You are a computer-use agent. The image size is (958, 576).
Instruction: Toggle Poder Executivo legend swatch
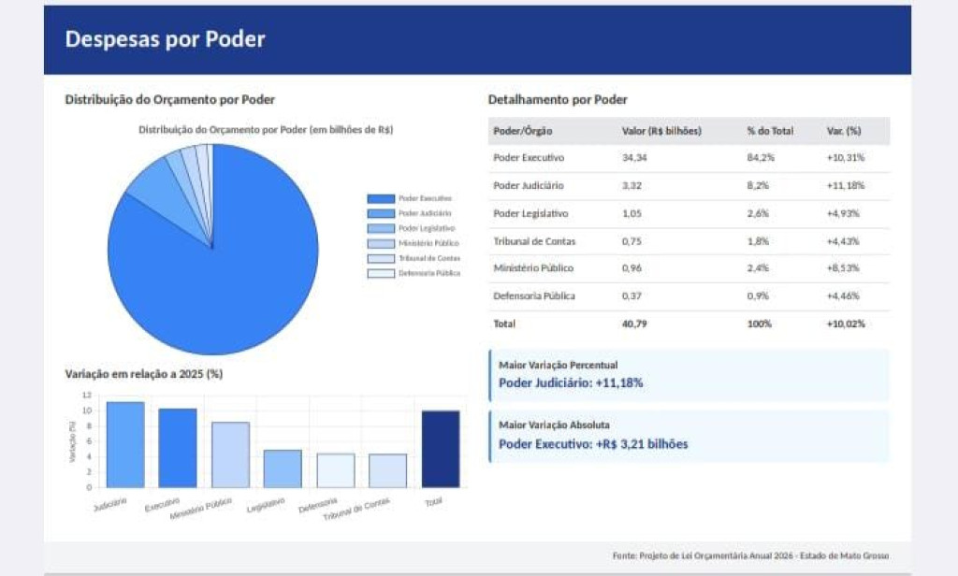381,198
